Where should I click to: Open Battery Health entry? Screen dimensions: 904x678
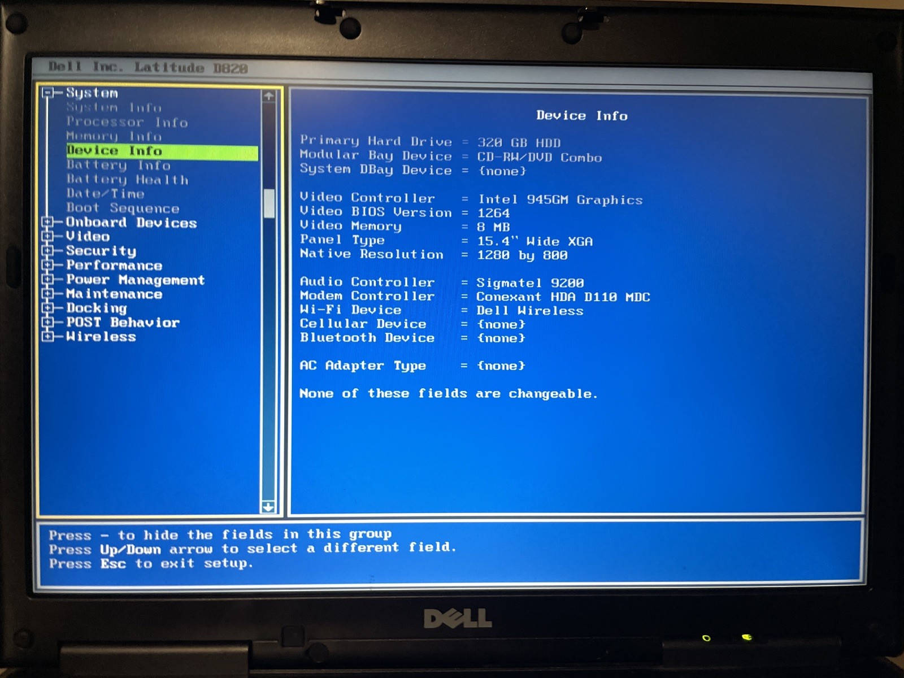(x=128, y=180)
